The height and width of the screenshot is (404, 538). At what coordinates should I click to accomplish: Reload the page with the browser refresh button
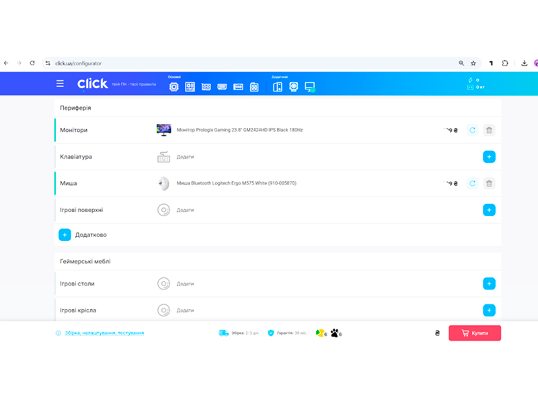pyautogui.click(x=32, y=63)
